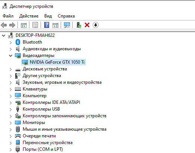Expand Очереди печати arrow

[11, 137]
